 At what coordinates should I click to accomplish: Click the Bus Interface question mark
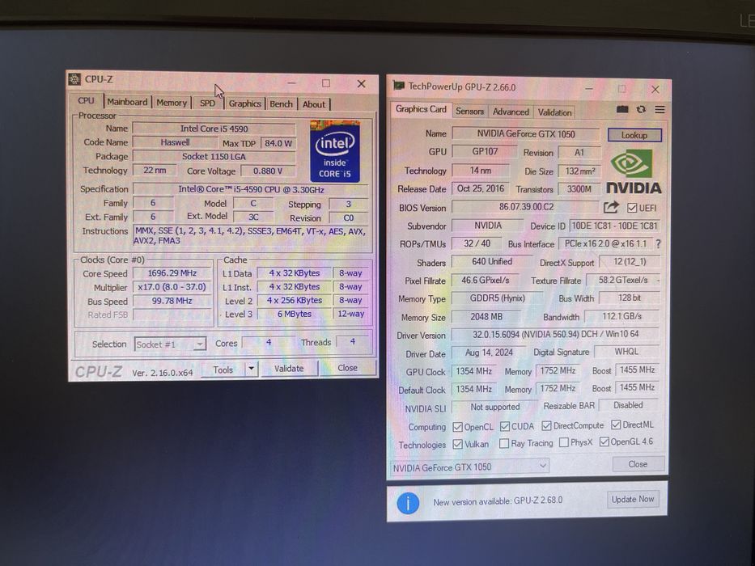658,244
